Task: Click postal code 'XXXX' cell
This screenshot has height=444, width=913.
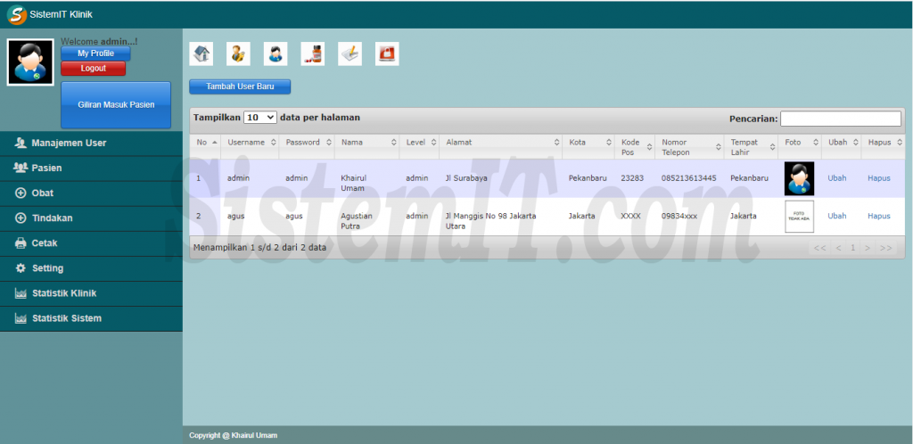Action: point(630,216)
